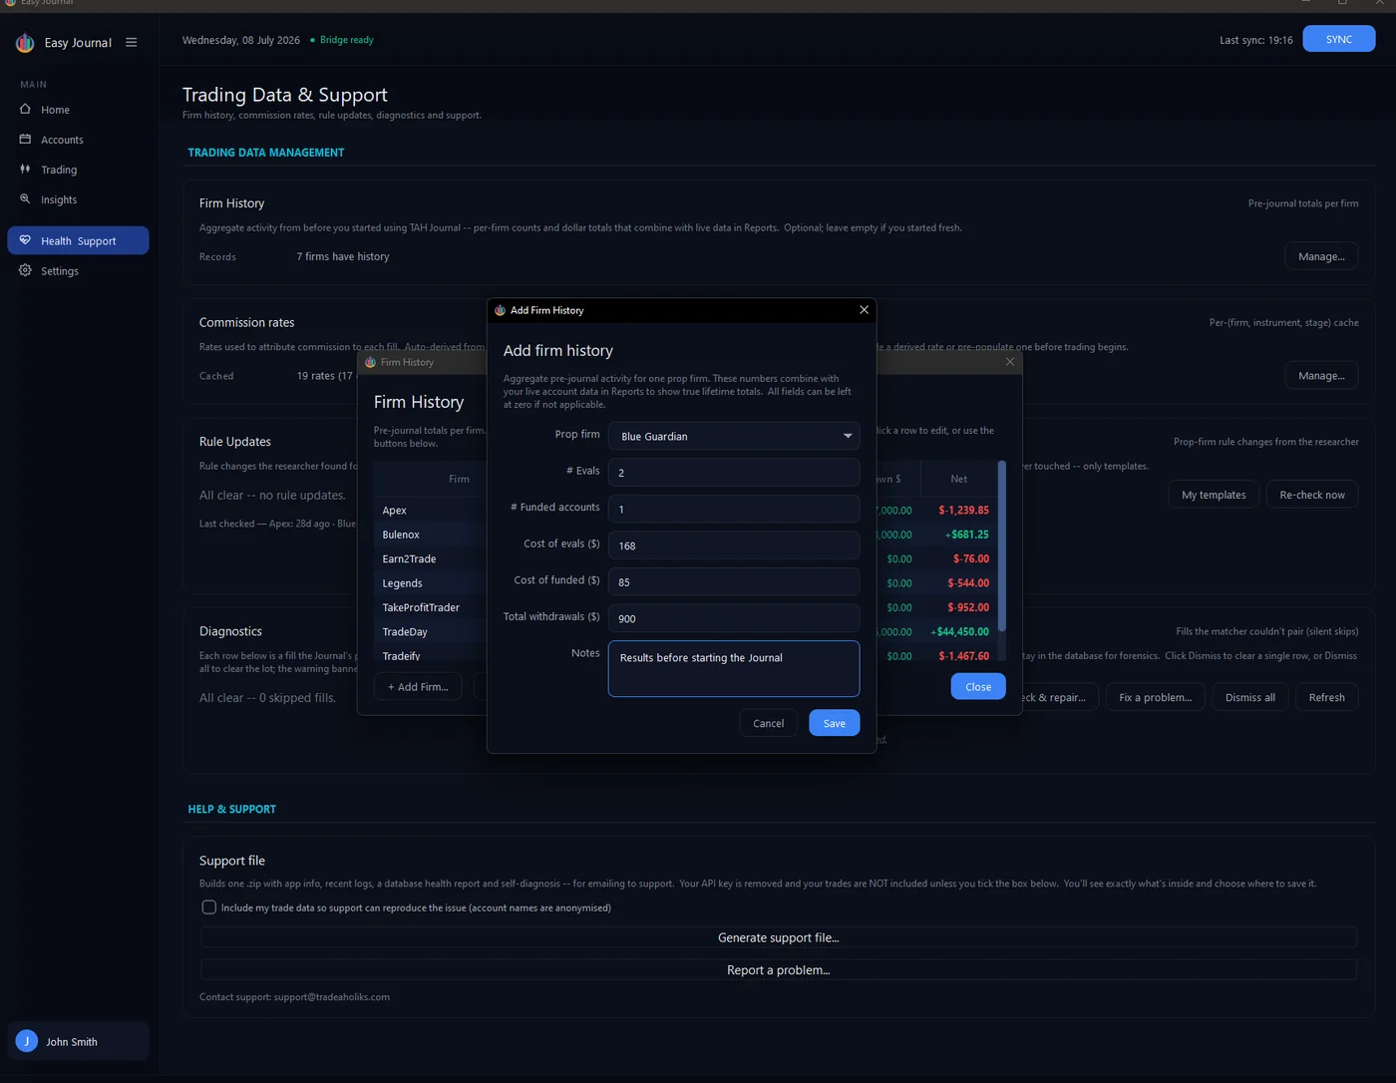Click Report a problem...
Screen dimensions: 1396x1083
[779, 969]
